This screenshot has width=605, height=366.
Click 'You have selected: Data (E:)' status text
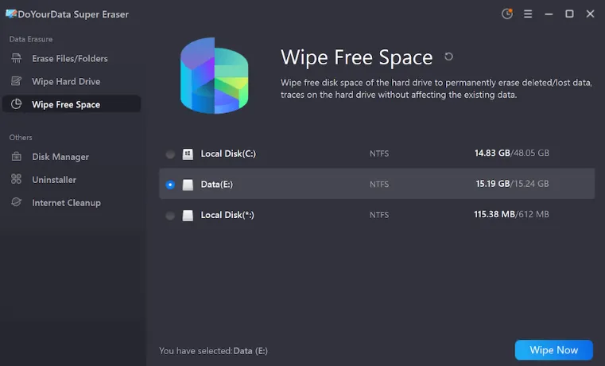pyautogui.click(x=213, y=351)
